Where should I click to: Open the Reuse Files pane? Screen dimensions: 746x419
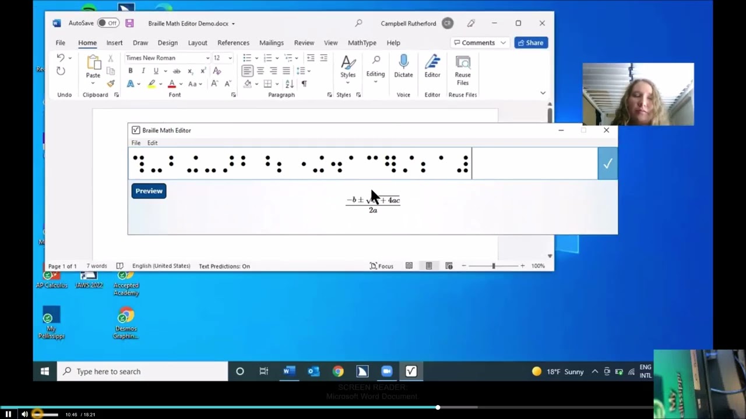pos(463,70)
